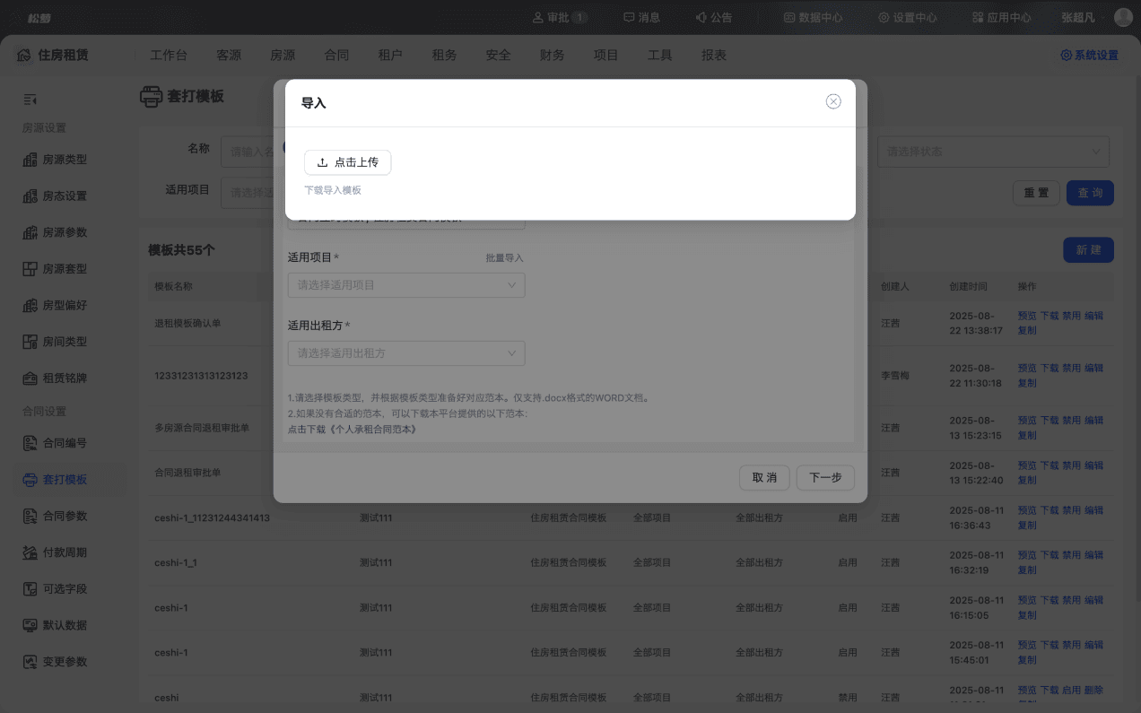Screen dimensions: 1141x713
Task: Click the 系统设置 gear icon
Action: [x=1066, y=55]
